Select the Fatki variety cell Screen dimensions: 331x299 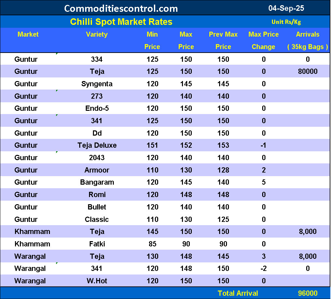click(97, 244)
